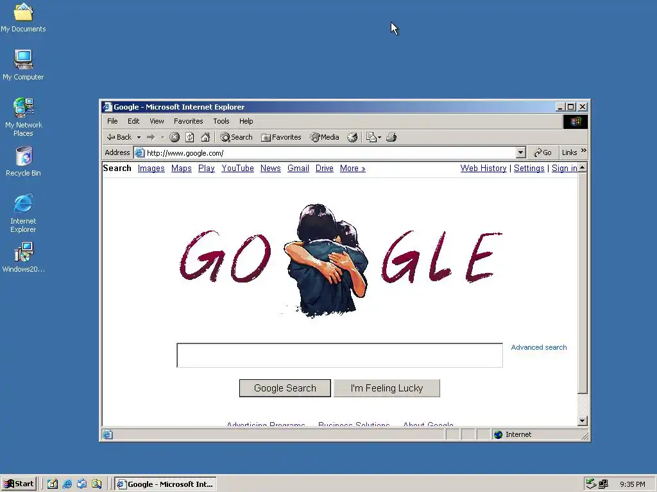This screenshot has height=492, width=657.
Task: Open the Images link
Action: tap(151, 168)
